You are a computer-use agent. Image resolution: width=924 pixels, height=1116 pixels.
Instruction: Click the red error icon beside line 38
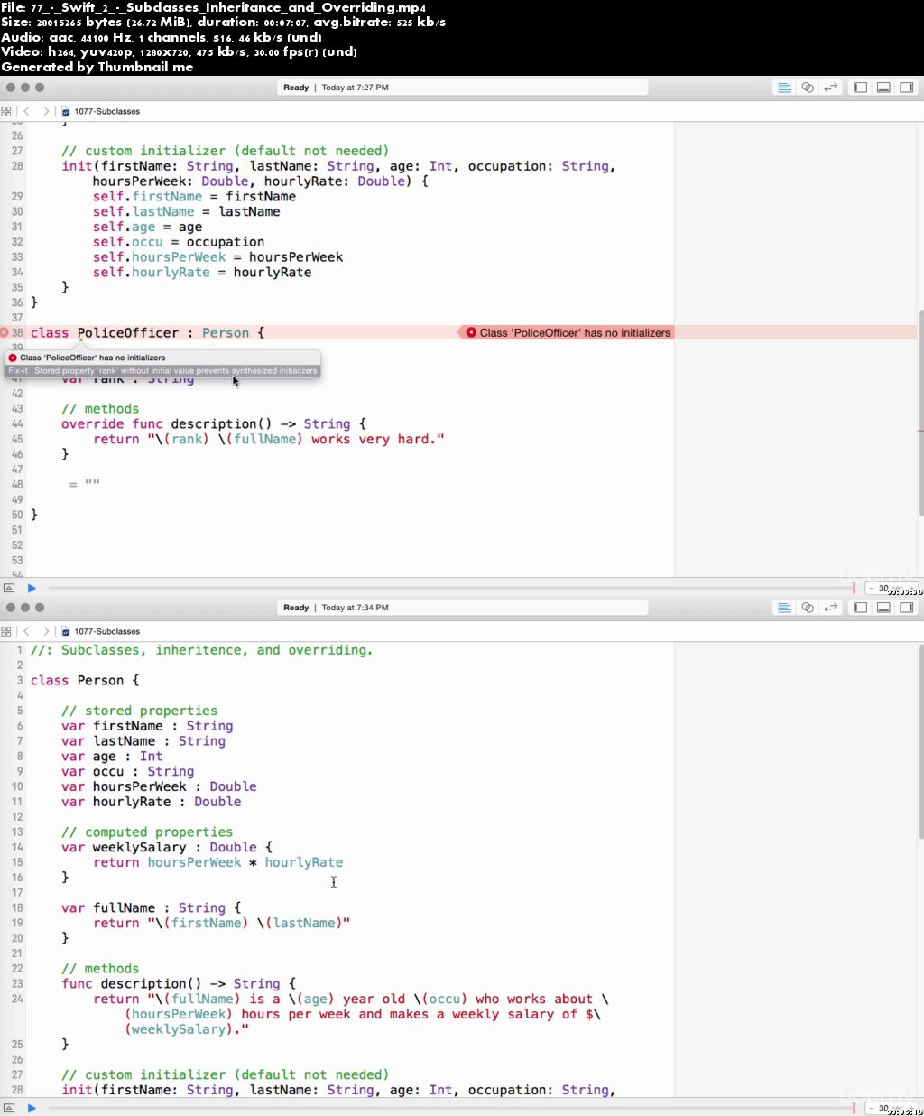[5, 332]
